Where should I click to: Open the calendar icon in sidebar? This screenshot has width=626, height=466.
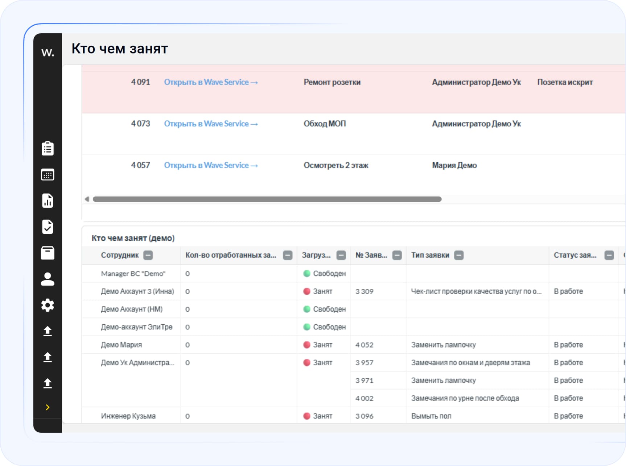48,175
